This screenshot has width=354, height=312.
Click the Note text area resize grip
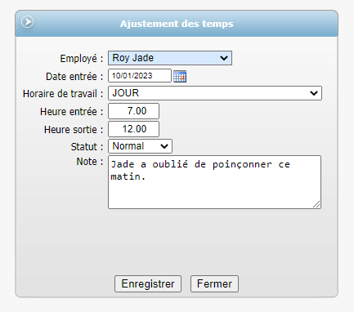pyautogui.click(x=316, y=204)
